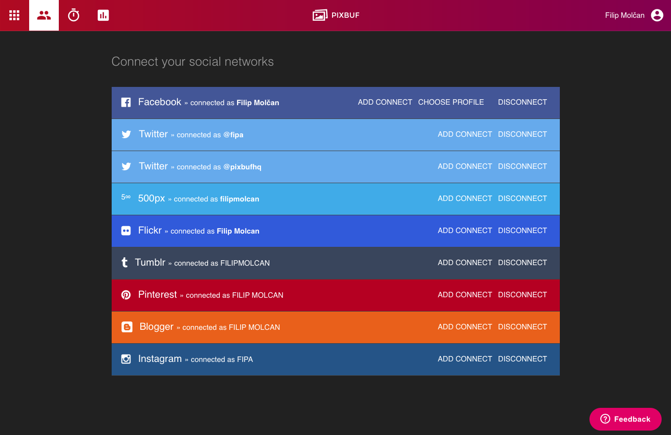Click the @pixbufhq account handle

pos(242,167)
